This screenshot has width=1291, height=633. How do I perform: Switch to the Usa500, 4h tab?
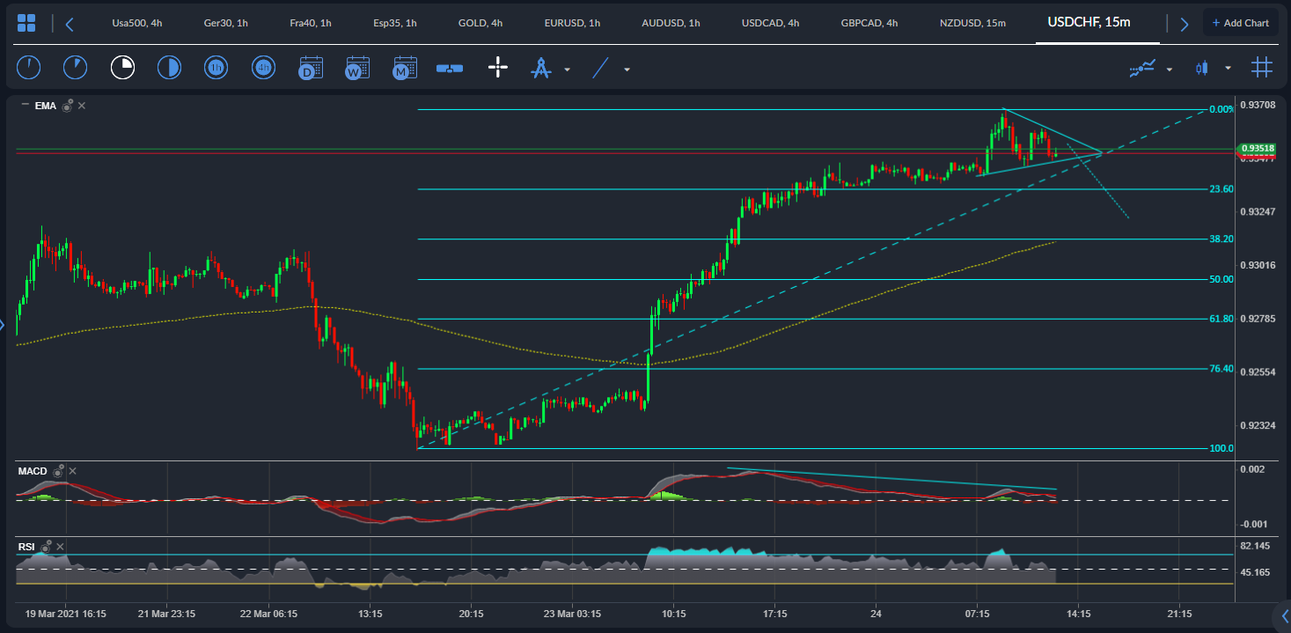137,23
